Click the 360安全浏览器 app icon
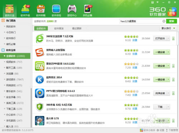 pos(40,38)
